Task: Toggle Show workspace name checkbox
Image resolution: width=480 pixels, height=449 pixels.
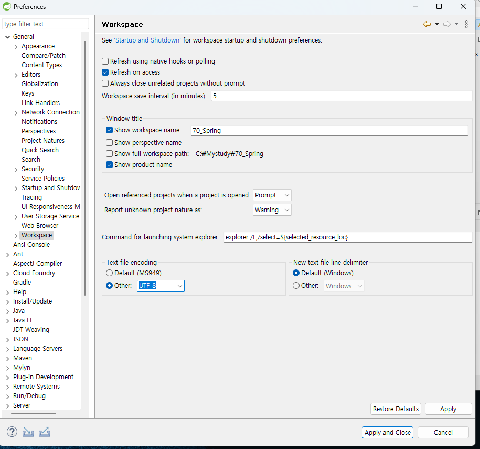Action: [x=109, y=130]
